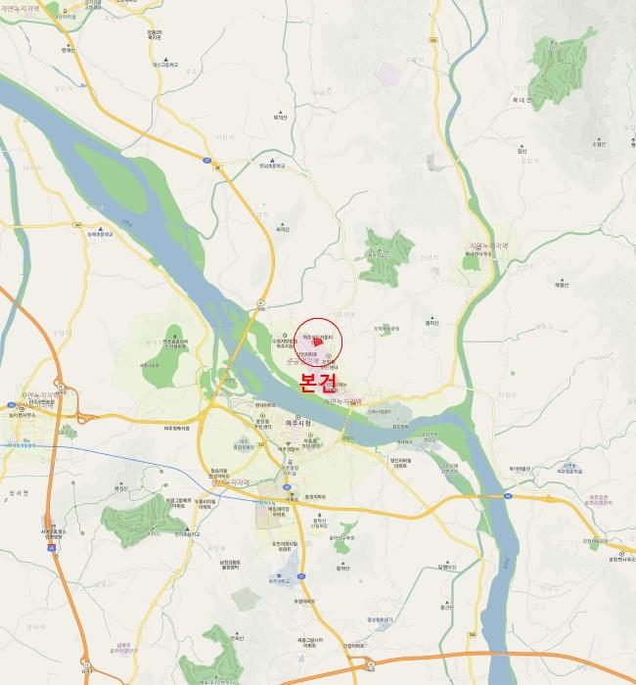Click the route 333 road shield

tap(262, 444)
